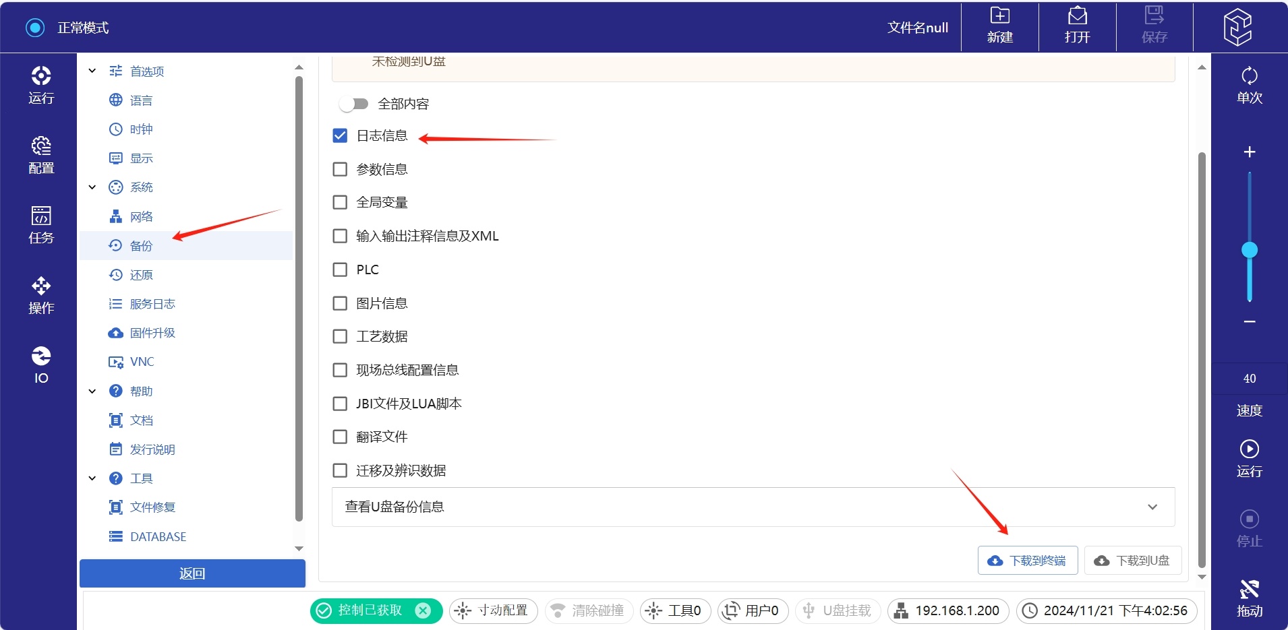Collapse the 系统 tree section
1288x630 pixels.
[x=92, y=187]
